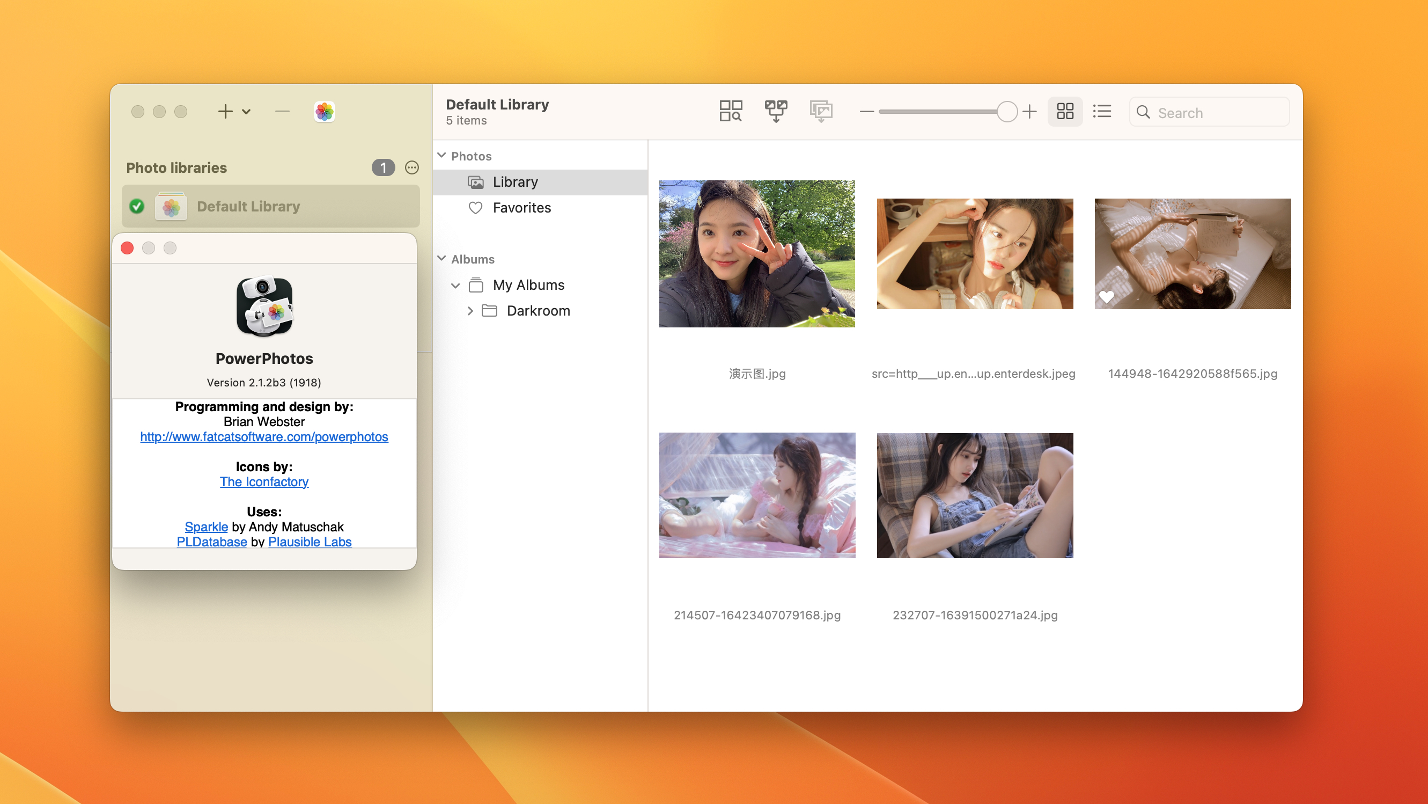Click the plus add library icon
Viewport: 1428px width, 804px height.
point(225,112)
